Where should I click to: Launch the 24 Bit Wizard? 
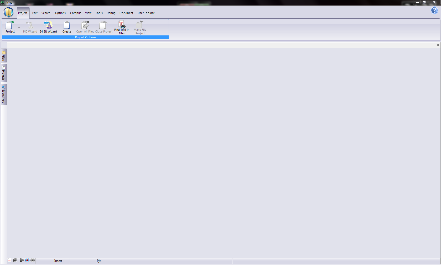point(48,27)
